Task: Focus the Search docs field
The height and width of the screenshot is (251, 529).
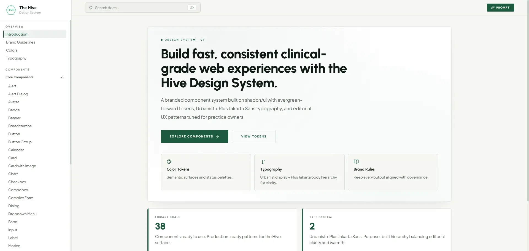Action: pyautogui.click(x=142, y=8)
